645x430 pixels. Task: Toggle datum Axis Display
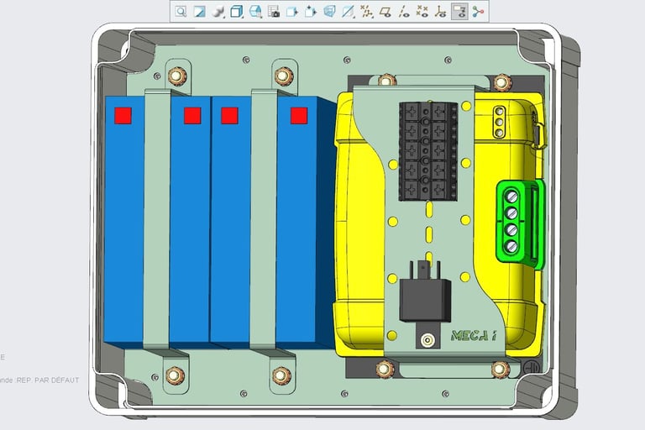tap(403, 12)
